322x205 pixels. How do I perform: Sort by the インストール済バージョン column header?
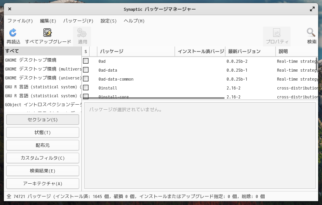click(x=200, y=51)
